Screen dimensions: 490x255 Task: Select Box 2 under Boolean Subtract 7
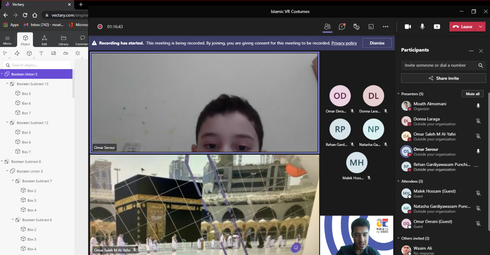point(32,191)
